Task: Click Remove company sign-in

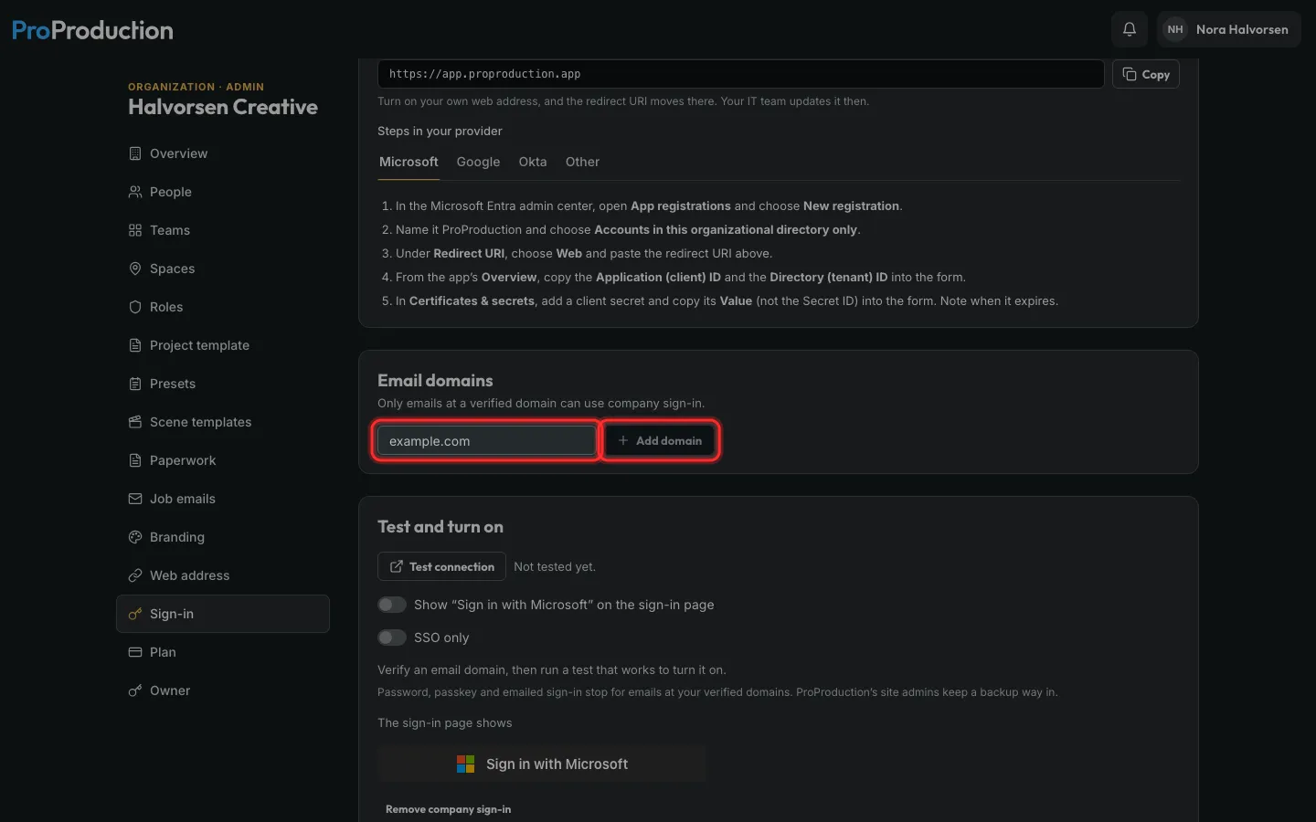Action: (448, 809)
